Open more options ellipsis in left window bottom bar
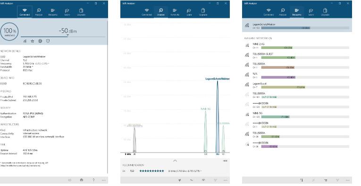Viewport: 361px width, 186px height. click(104, 180)
